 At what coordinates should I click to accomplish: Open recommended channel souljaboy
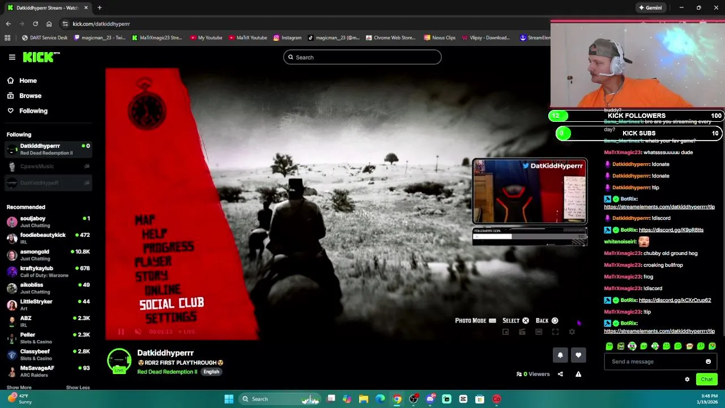[x=48, y=222]
